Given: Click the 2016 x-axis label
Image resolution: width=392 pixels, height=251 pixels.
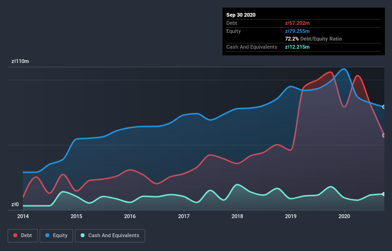Looking at the screenshot, I should pos(130,216).
